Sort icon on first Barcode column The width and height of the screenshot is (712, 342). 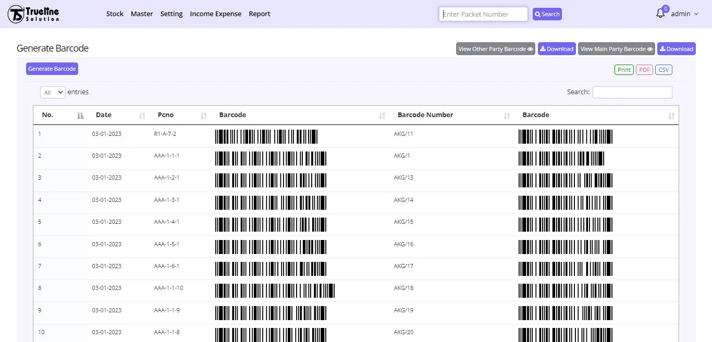coord(382,116)
